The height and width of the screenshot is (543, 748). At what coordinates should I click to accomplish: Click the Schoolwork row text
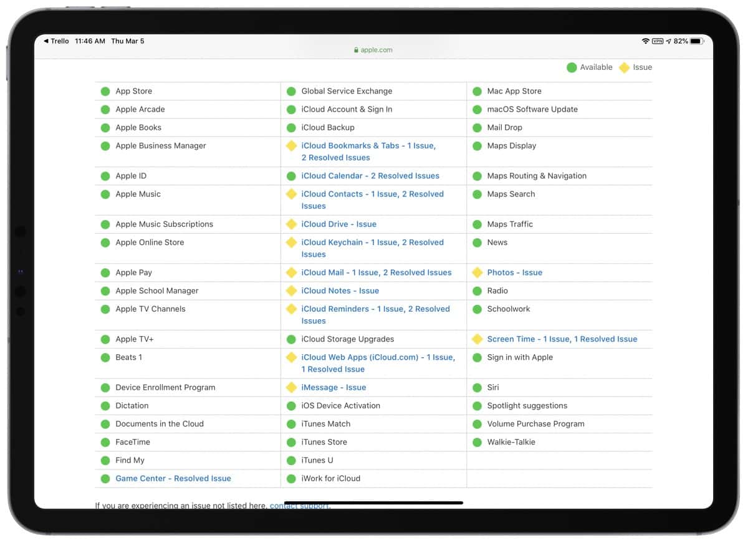pyautogui.click(x=509, y=309)
